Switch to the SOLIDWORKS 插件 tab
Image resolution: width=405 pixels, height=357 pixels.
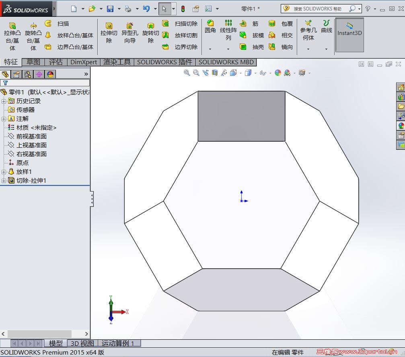164,62
